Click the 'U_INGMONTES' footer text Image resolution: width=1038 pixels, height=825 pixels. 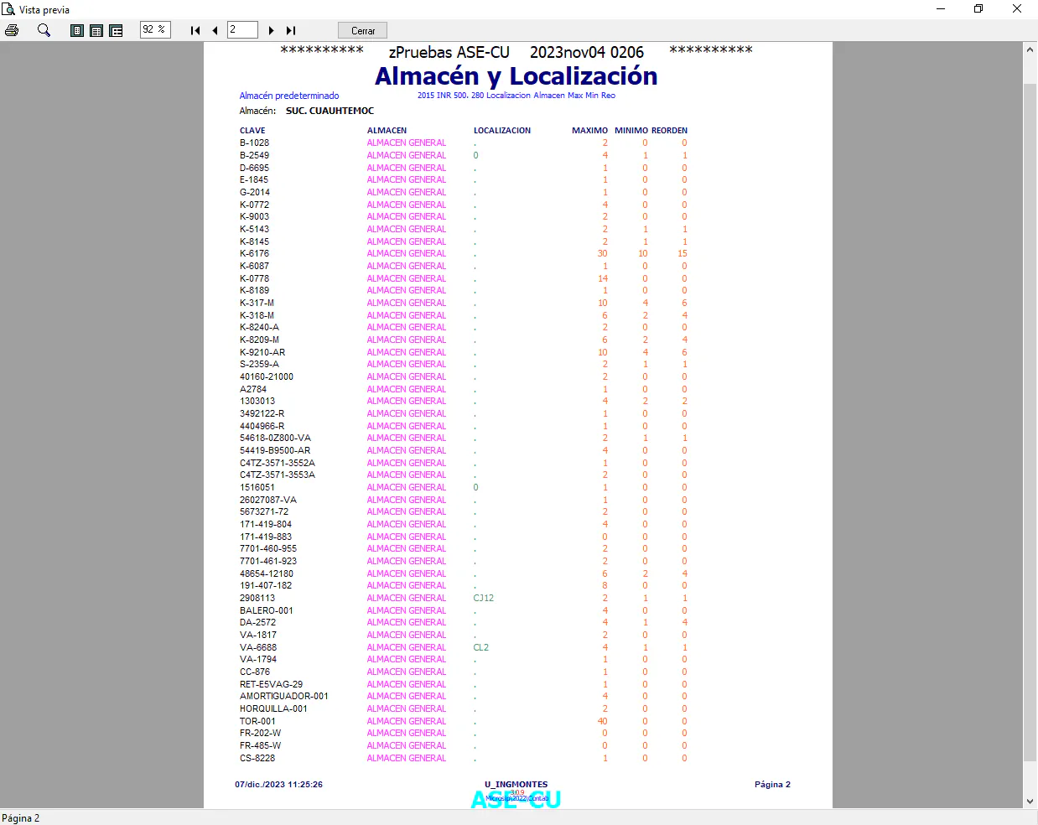516,785
